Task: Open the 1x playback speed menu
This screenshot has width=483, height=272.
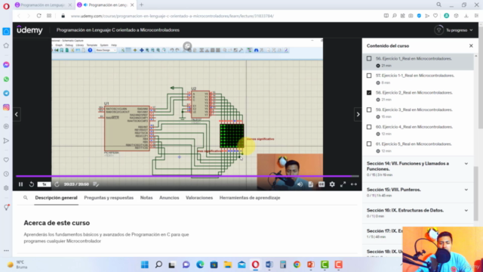Action: coord(44,184)
